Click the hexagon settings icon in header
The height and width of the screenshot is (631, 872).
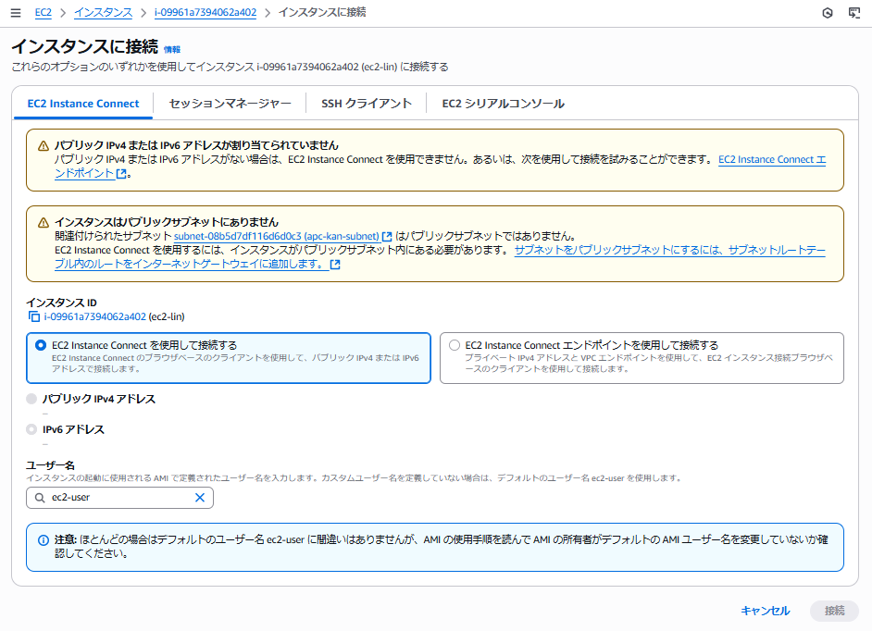(828, 13)
